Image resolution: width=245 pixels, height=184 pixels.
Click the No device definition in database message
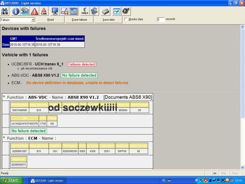77,83
